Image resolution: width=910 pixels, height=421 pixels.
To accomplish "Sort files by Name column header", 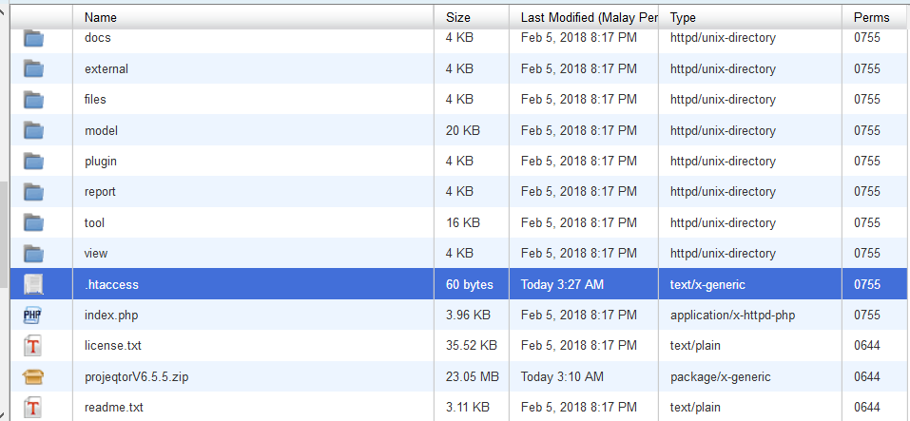I will coord(101,17).
